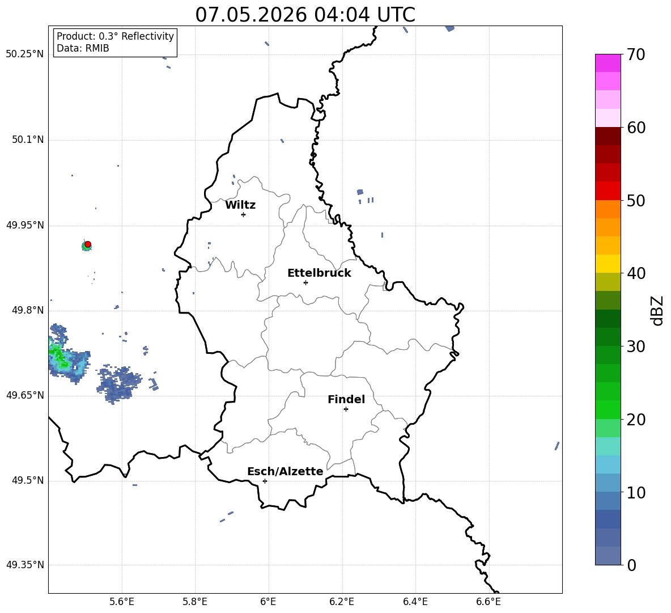Click the dBZ colorbar axis label

(657, 310)
